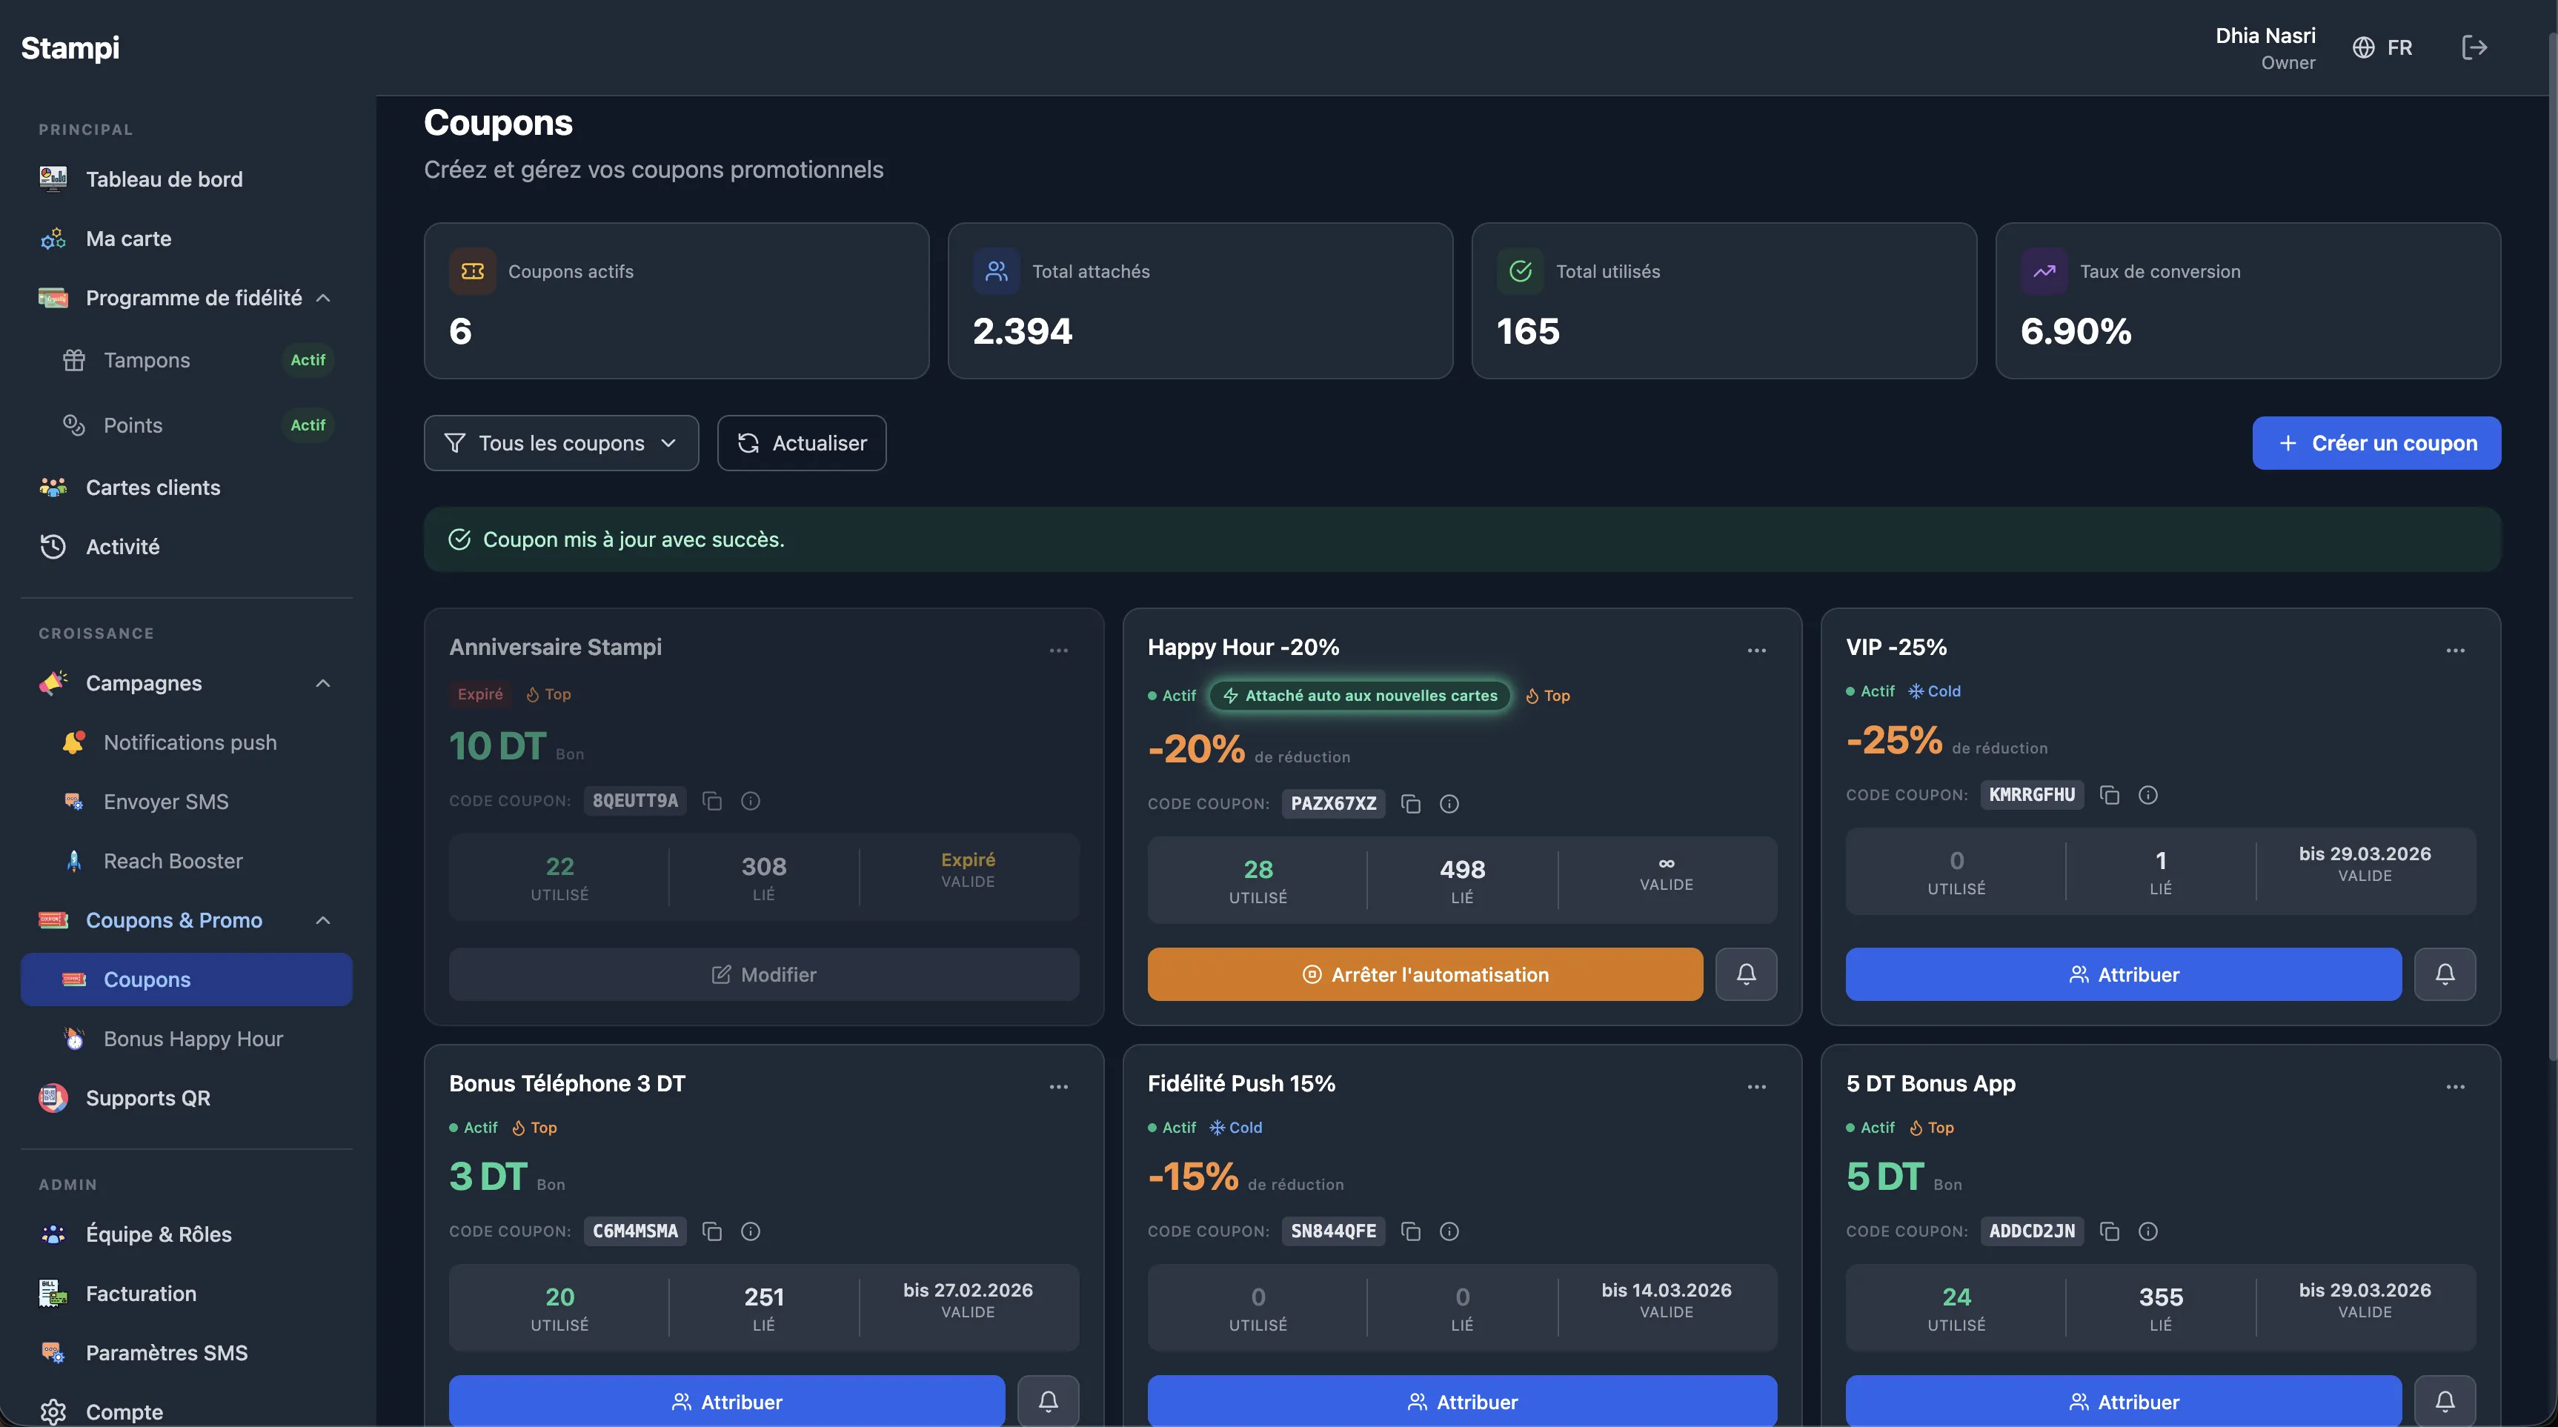Click the logout icon in top bar
Viewport: 2558px width, 1427px height.
coord(2474,47)
